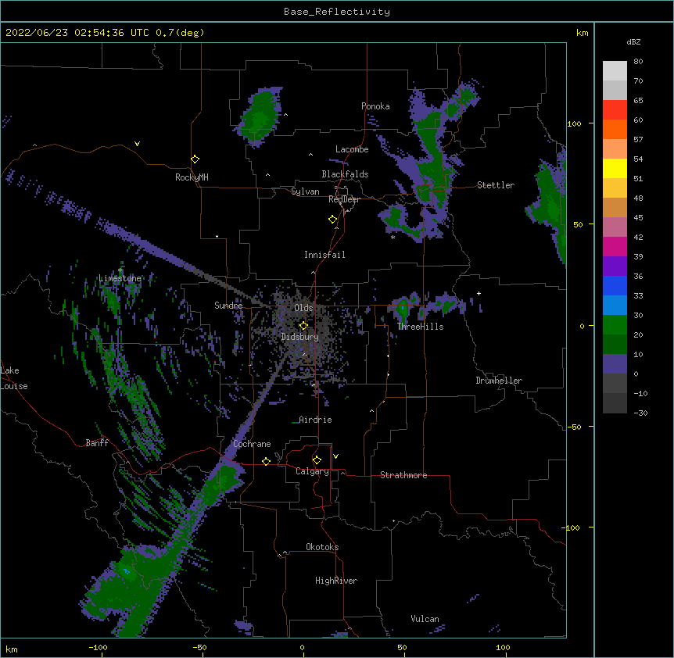Click the magenta 39 dBZ legend swatch
Screen dimensions: 674x658
pyautogui.click(x=615, y=246)
